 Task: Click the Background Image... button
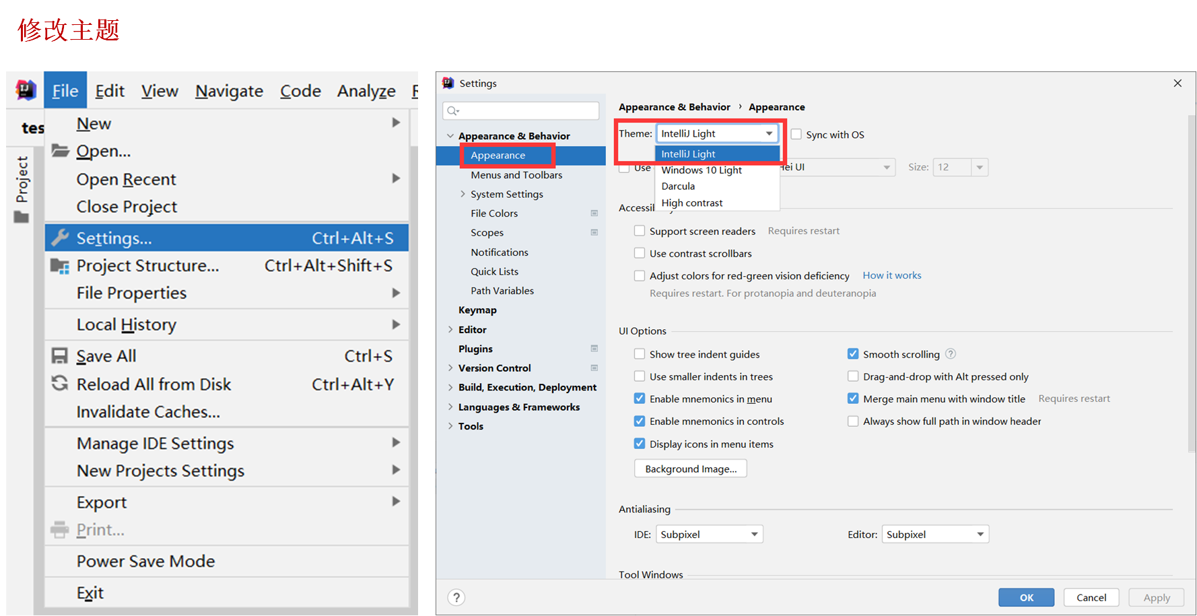coord(691,469)
